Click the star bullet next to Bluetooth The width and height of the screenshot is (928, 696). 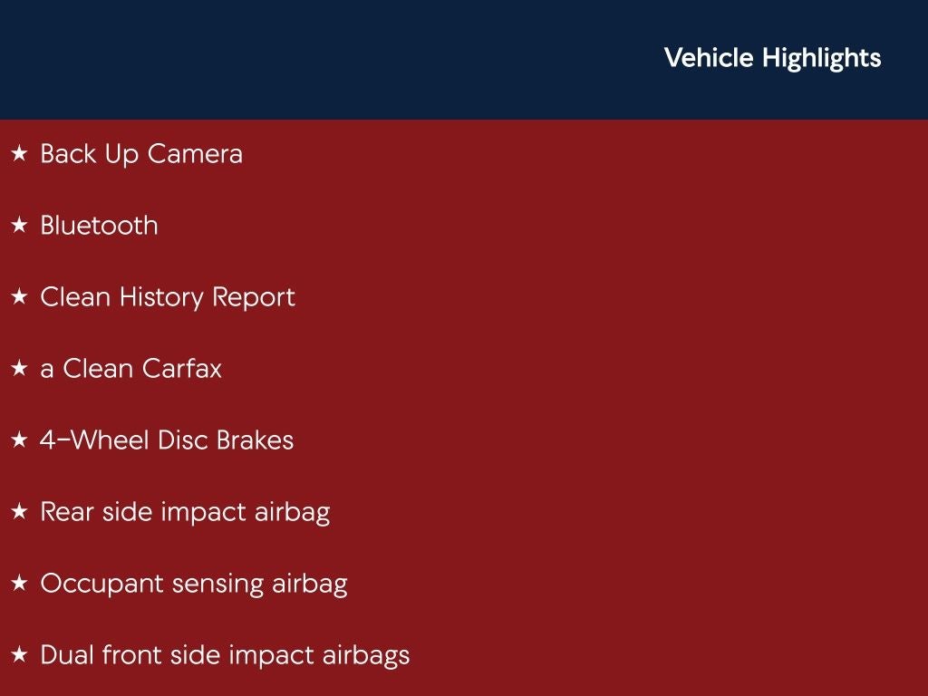[x=19, y=226]
